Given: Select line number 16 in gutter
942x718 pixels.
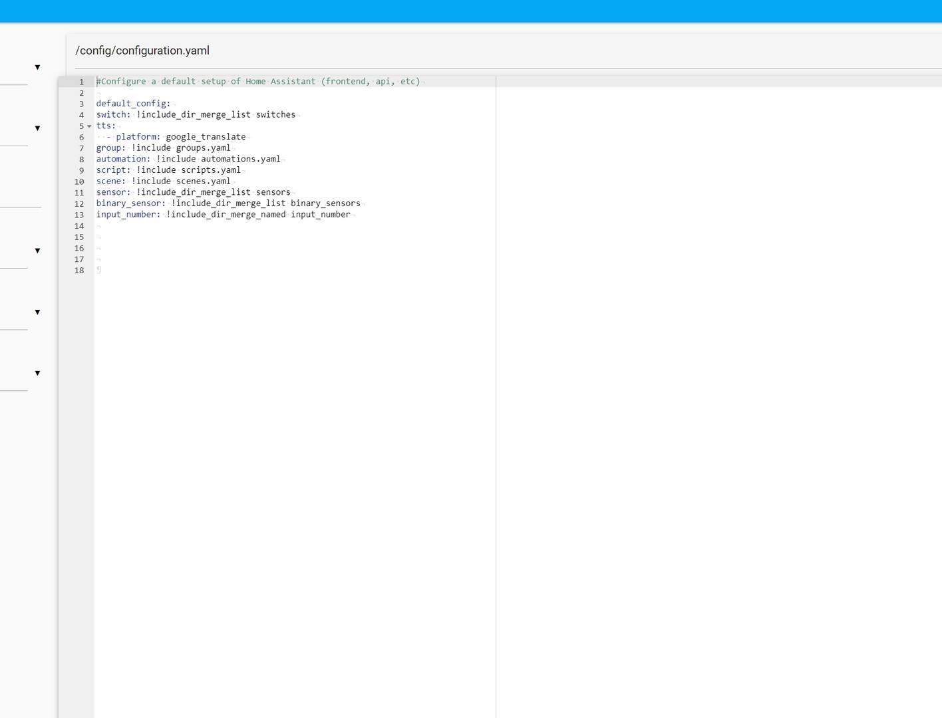Looking at the screenshot, I should (x=79, y=248).
